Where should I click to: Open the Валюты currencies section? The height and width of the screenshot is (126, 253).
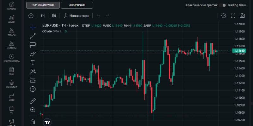[11, 6]
